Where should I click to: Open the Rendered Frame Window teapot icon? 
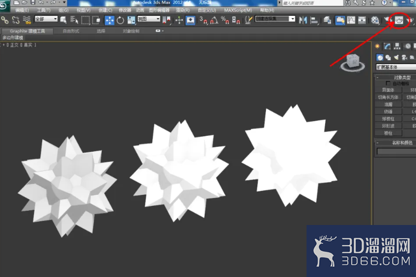399,20
